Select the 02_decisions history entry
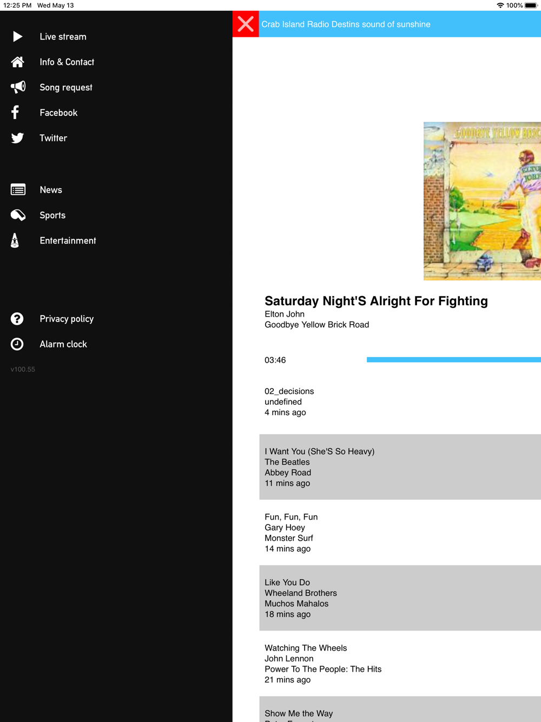The image size is (541, 722). tap(400, 402)
